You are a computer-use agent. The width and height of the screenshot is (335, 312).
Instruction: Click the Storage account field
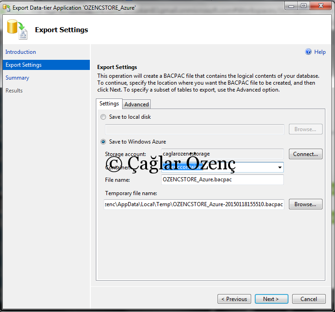pos(223,154)
